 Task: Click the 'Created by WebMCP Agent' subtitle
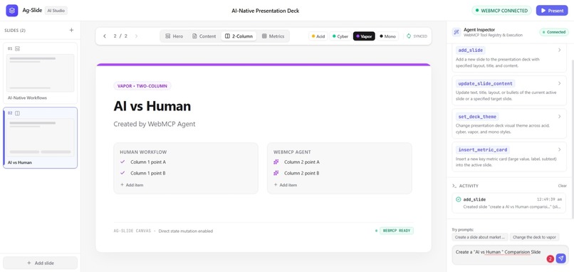pyautogui.click(x=155, y=124)
